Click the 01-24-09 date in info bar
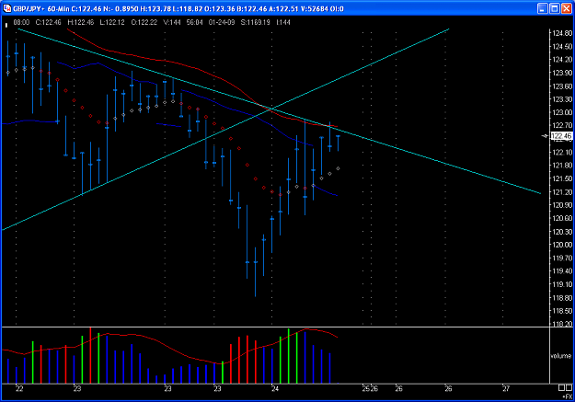 [222, 22]
